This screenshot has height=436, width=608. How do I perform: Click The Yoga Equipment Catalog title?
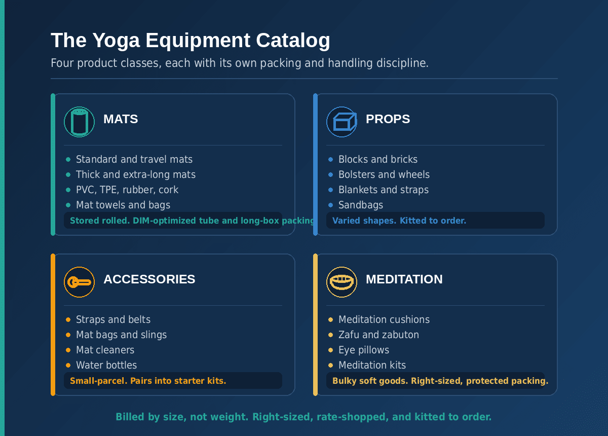[x=191, y=41]
